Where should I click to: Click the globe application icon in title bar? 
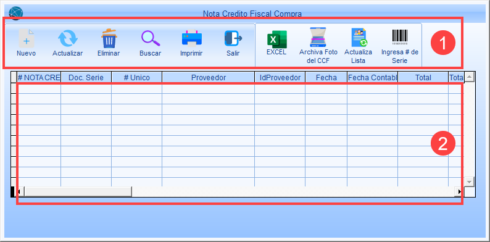point(15,12)
